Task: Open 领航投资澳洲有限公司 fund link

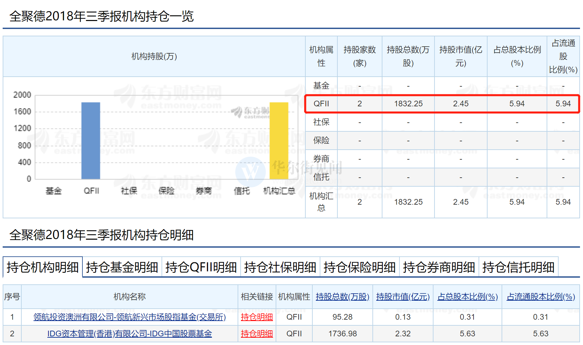Action: [129, 317]
